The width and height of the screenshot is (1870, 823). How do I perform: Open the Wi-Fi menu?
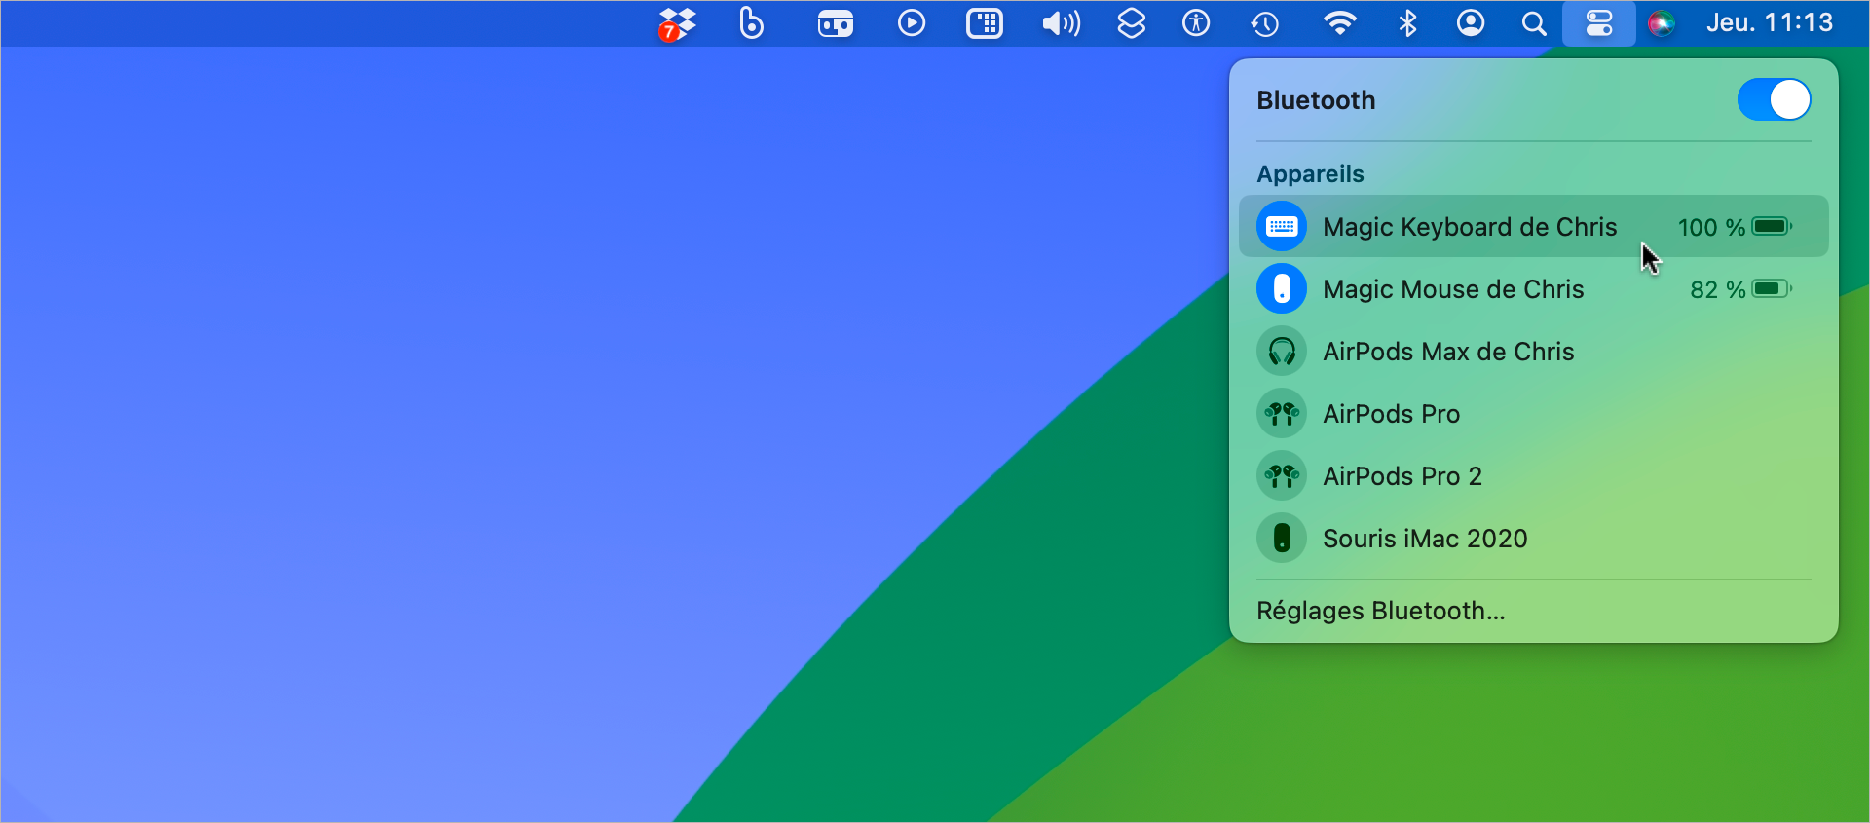point(1340,22)
